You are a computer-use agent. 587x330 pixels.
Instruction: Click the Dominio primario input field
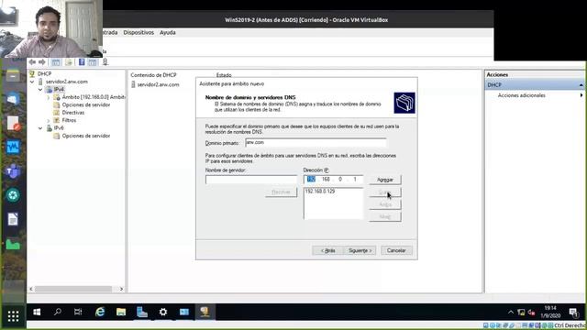pyautogui.click(x=316, y=143)
